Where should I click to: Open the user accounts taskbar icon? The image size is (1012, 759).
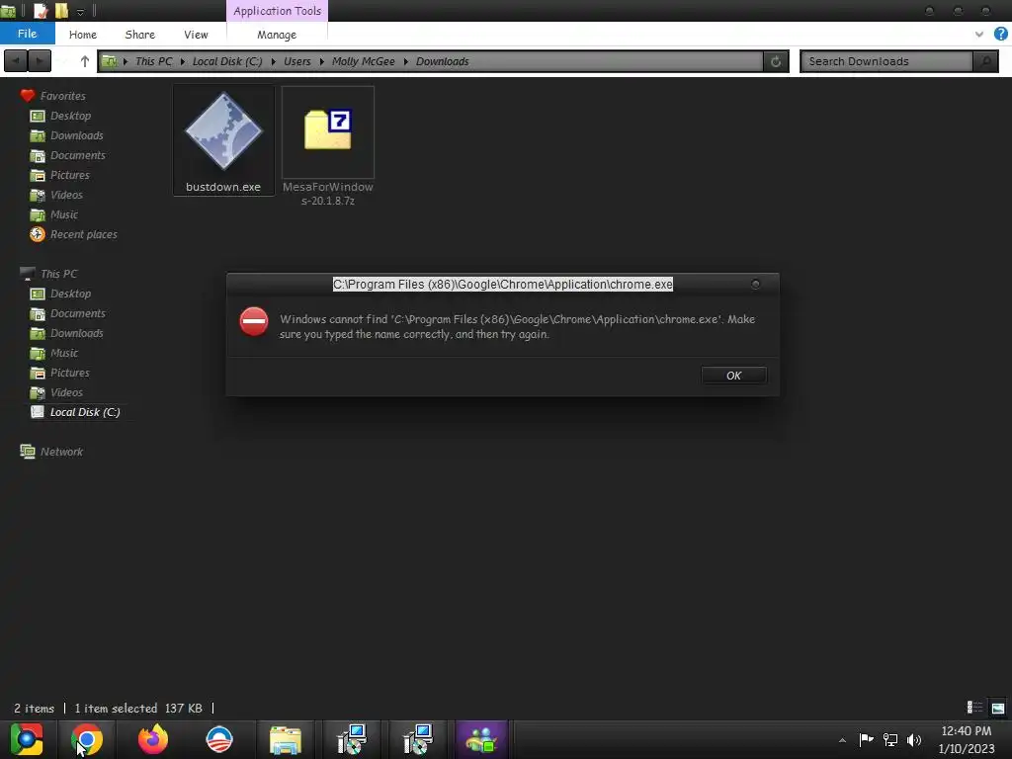[481, 739]
